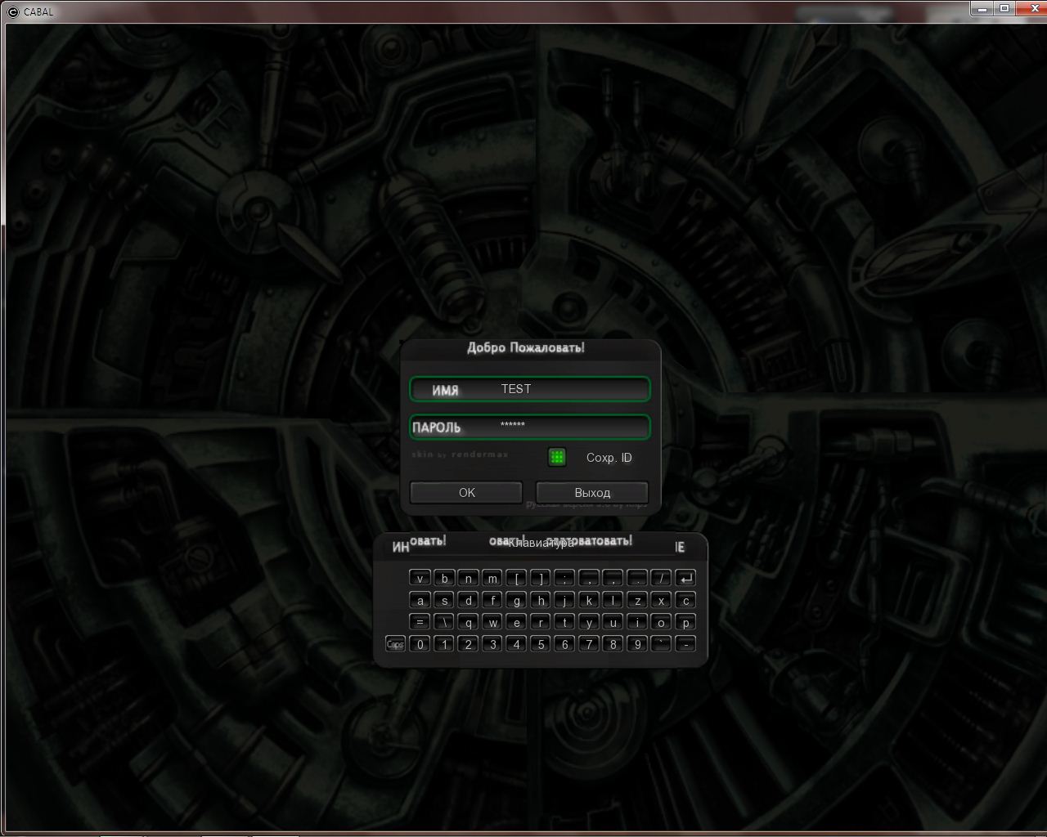Click the Добро Пожаловать! dialog title
Image resolution: width=1047 pixels, height=837 pixels.
[526, 347]
